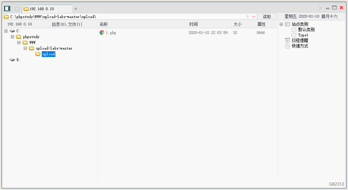Click the 读取 button
Screen dimensions: 348x190
pyautogui.click(x=267, y=17)
